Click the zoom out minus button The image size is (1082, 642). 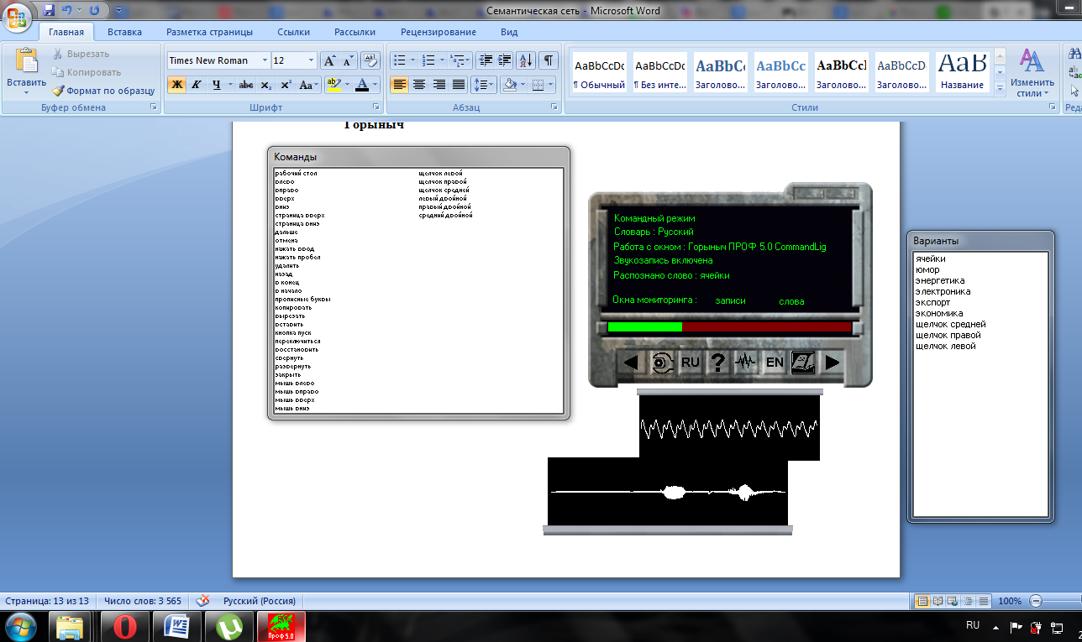(1036, 601)
